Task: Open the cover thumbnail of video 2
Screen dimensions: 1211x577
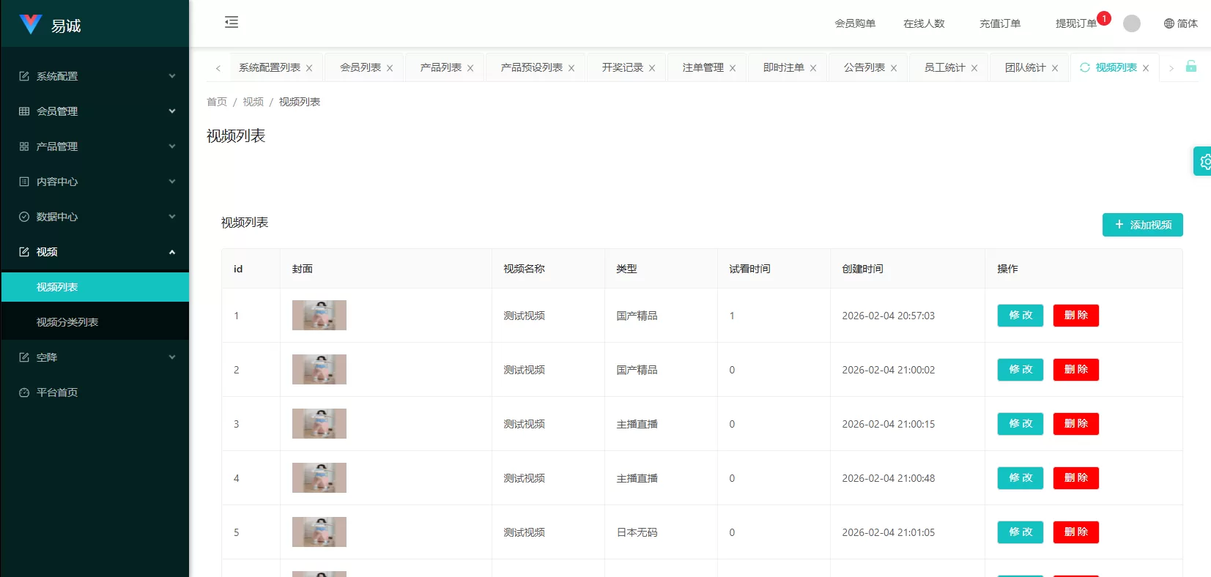Action: point(319,370)
